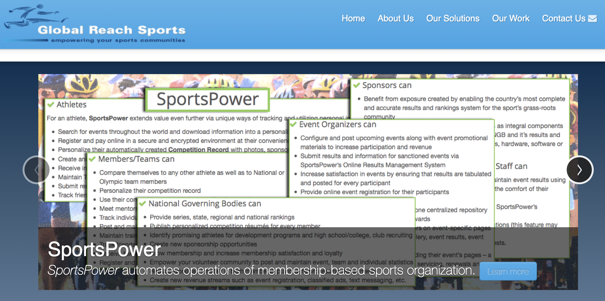The image size is (605, 301).
Task: Open the About Us page
Action: tap(396, 19)
